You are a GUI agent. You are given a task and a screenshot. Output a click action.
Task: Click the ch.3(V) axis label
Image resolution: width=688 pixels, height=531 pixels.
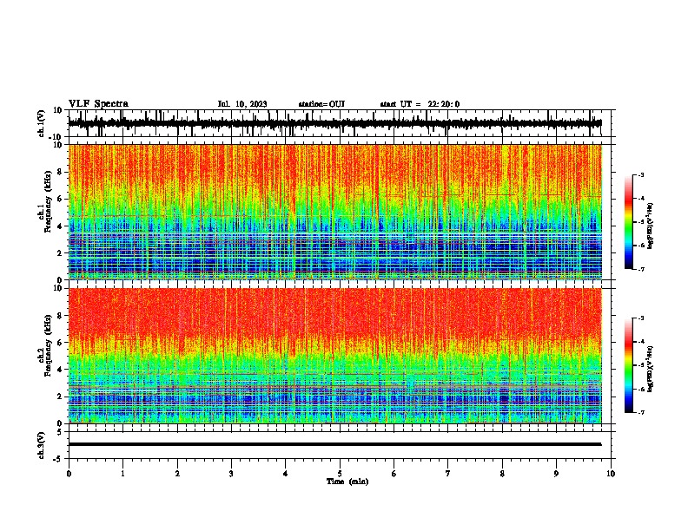point(42,446)
